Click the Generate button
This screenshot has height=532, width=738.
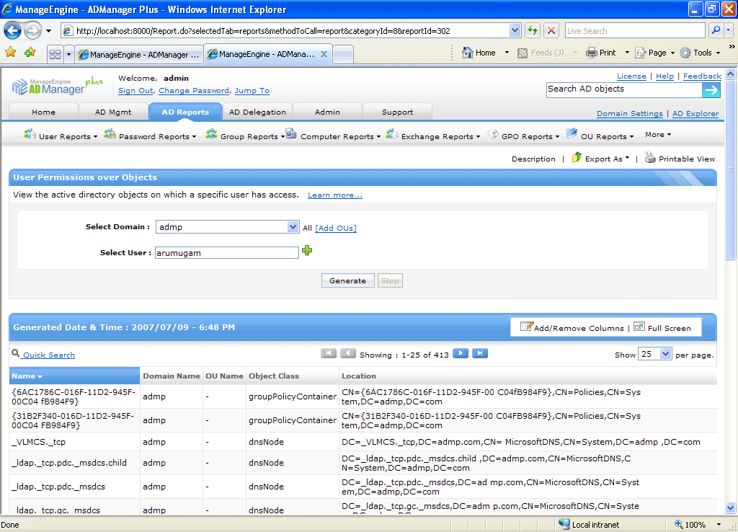348,280
